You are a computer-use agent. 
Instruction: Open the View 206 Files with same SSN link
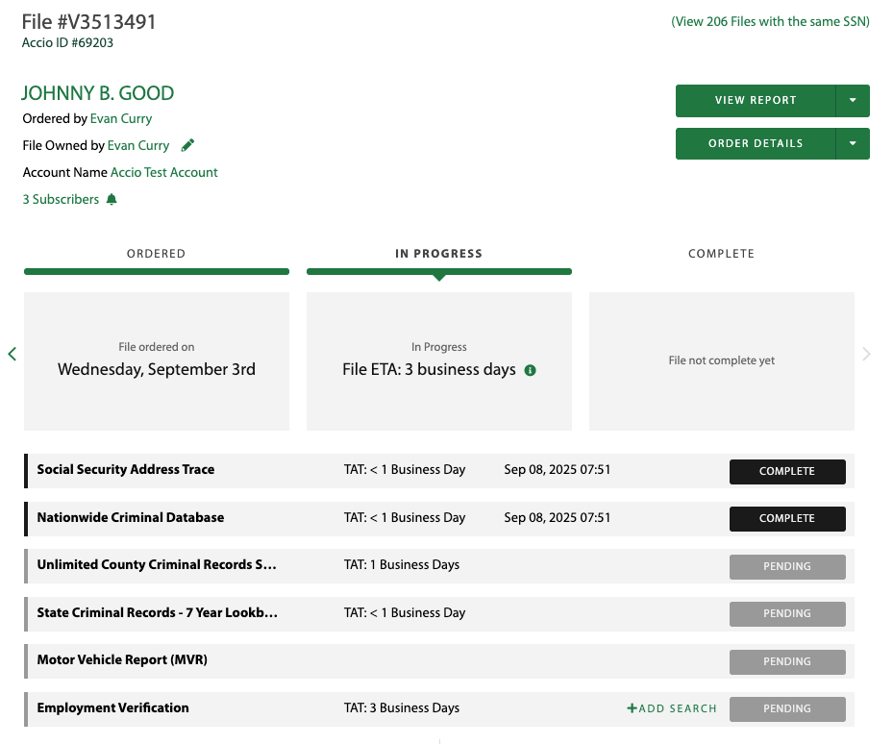[770, 20]
